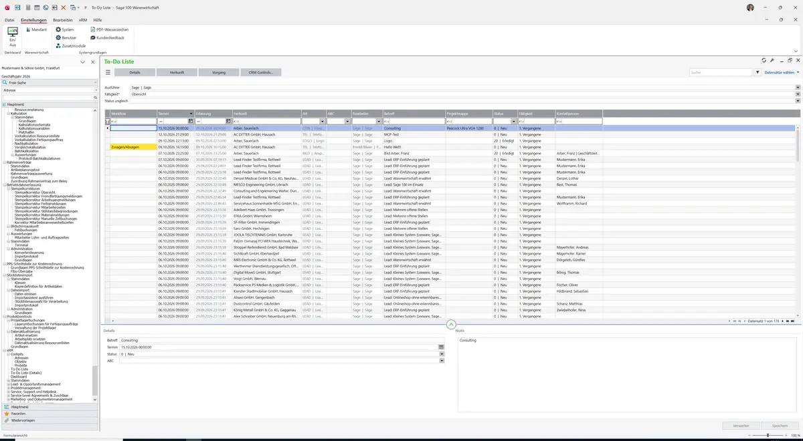Collapse navigation panel with chevron down icon

pos(82,61)
